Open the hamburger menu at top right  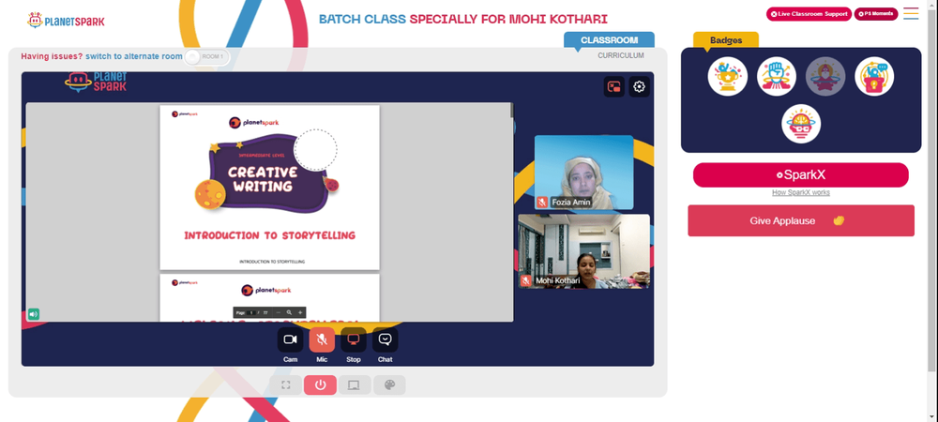(911, 13)
